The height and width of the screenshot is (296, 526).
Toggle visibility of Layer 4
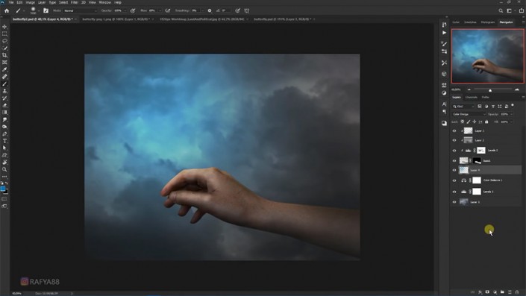point(454,170)
